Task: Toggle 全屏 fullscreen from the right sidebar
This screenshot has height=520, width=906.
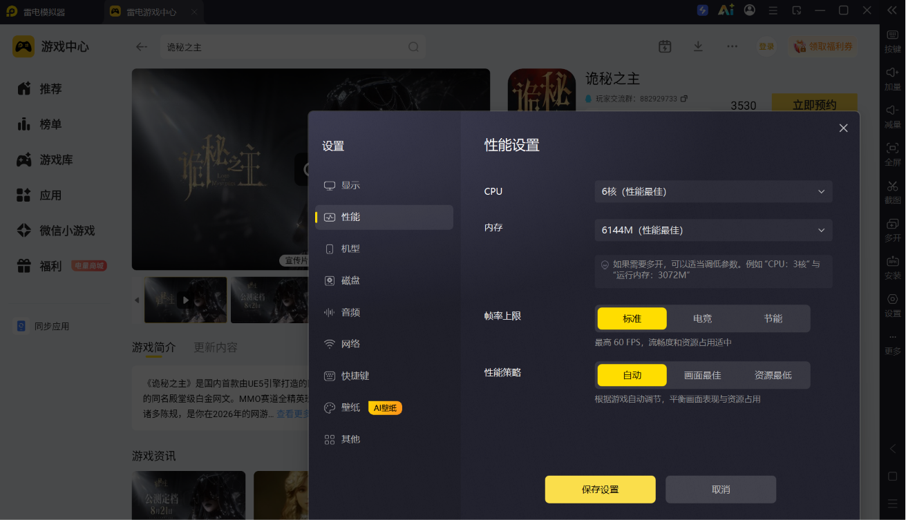Action: pos(893,154)
